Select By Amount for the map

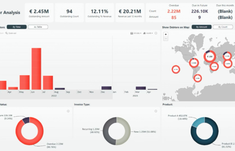pos(201,27)
